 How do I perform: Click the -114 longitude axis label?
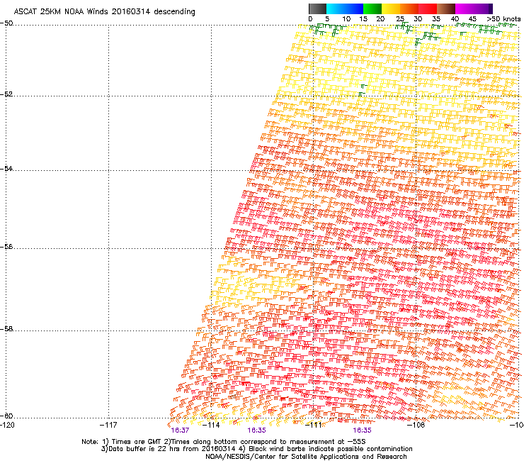[211, 425]
